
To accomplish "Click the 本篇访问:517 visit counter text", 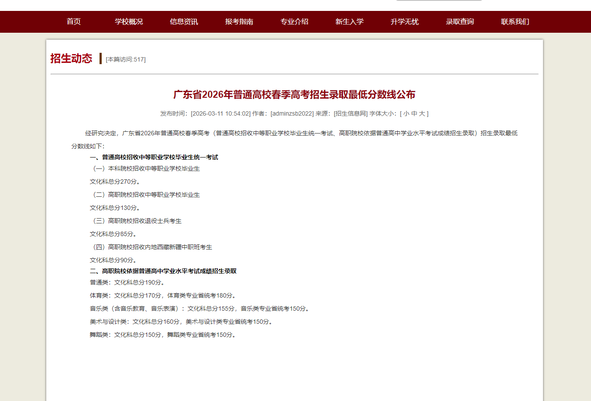I will coord(125,59).
